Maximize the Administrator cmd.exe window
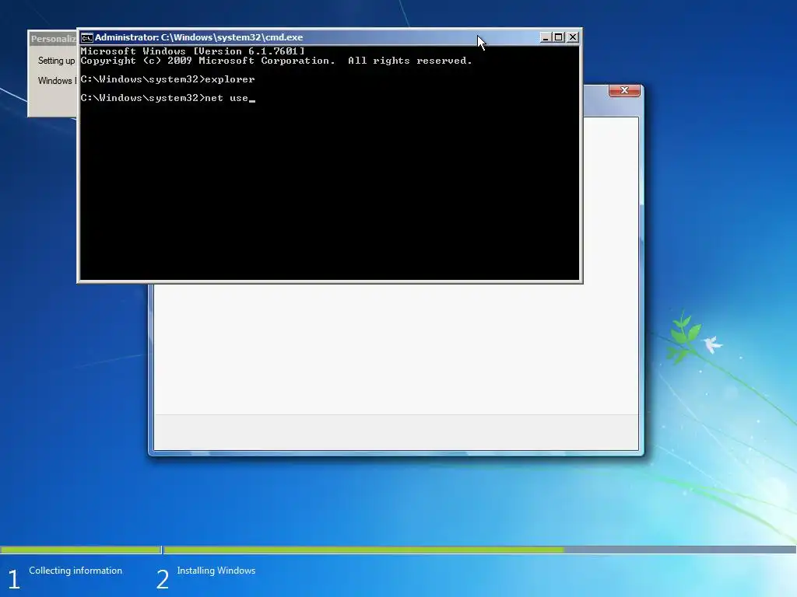The image size is (797, 597). (559, 37)
